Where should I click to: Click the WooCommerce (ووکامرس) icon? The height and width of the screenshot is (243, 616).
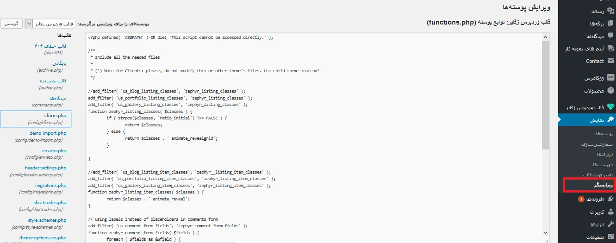tap(610, 78)
